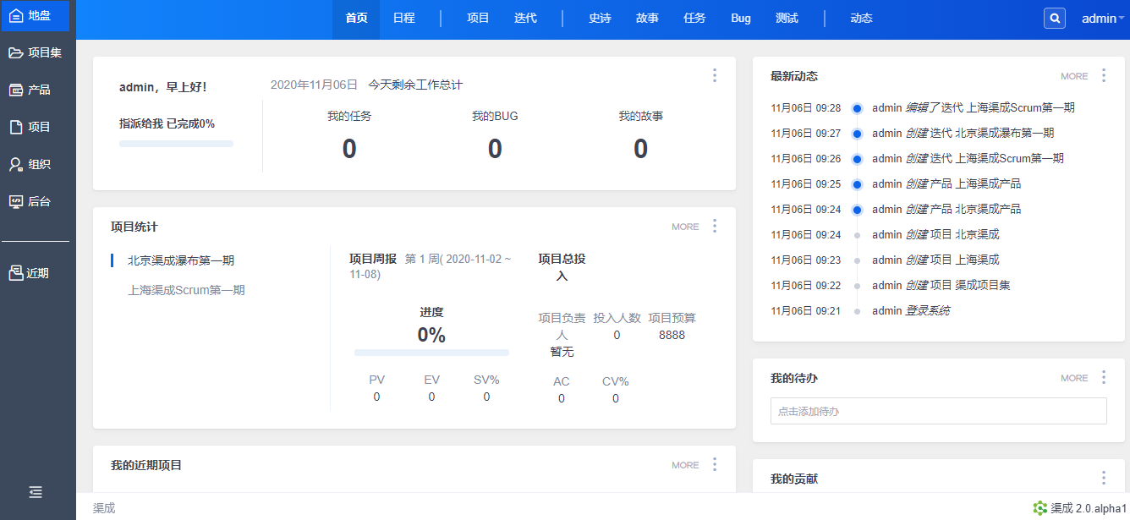Click the 进度 0% progress bar
The image size is (1130, 520).
[x=431, y=352]
